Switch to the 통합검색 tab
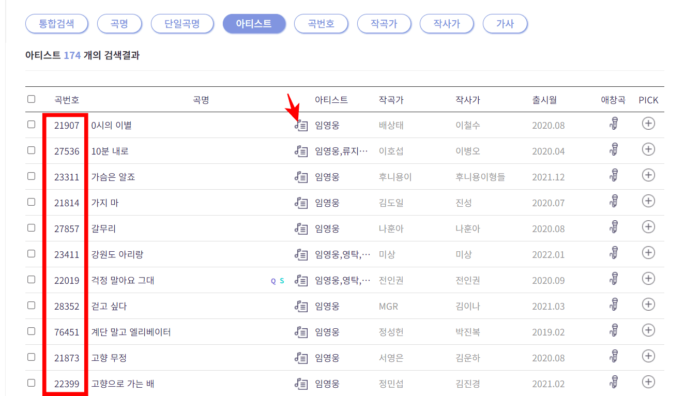Image resolution: width=685 pixels, height=396 pixels. [56, 24]
